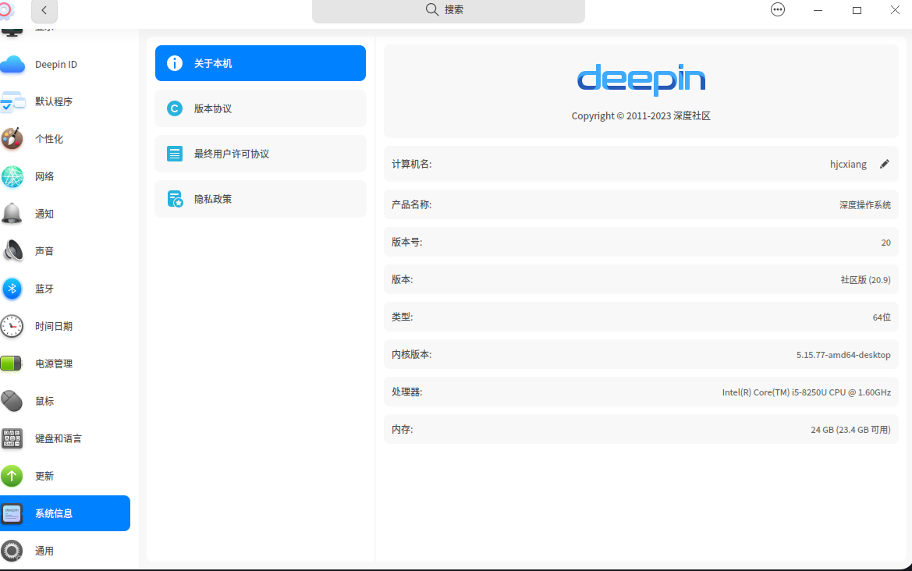Open Network (网络) globe icon
The image size is (912, 571).
(12, 177)
